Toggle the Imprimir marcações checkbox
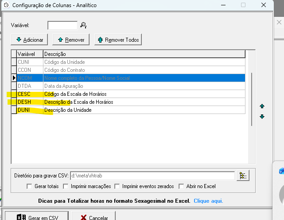Viewport: 284px width, 220px height. click(x=66, y=186)
